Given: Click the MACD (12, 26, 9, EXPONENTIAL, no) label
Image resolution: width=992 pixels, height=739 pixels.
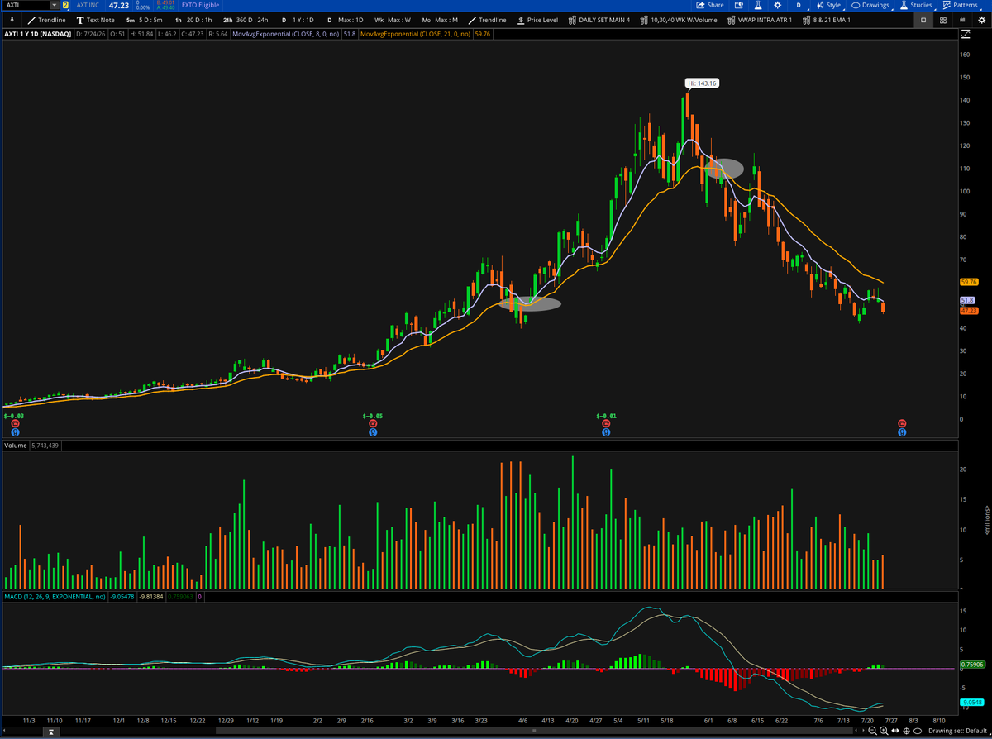Looking at the screenshot, I should pos(55,596).
